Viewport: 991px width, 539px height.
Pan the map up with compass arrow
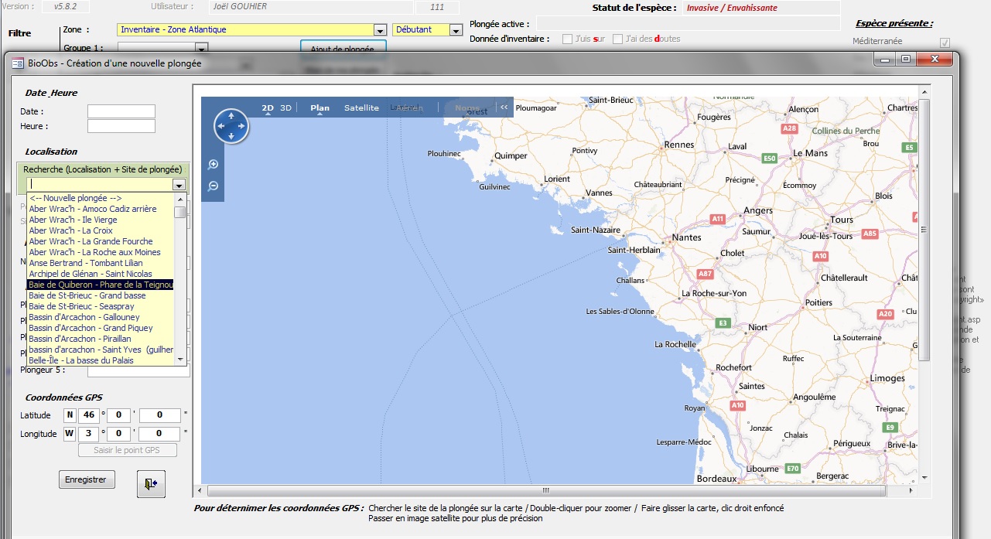pos(231,114)
